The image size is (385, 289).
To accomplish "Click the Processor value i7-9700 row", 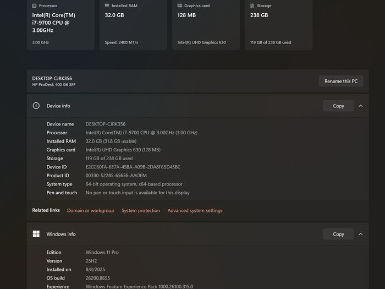I will (141, 133).
